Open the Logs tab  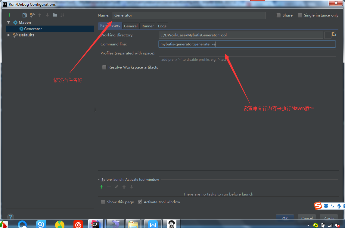(162, 26)
